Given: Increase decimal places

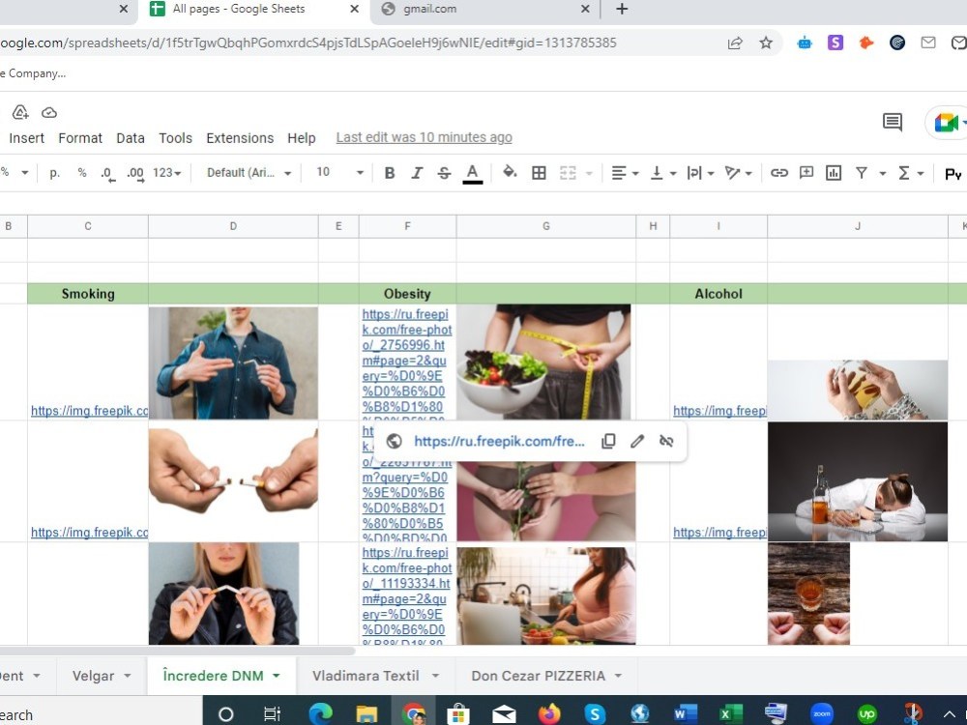Looking at the screenshot, I should click(x=135, y=173).
